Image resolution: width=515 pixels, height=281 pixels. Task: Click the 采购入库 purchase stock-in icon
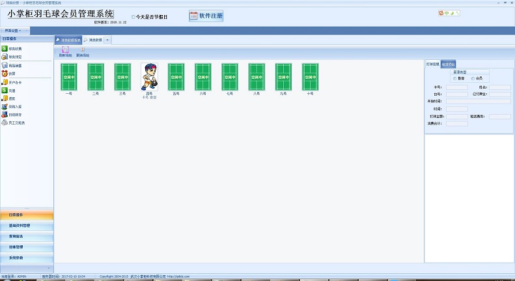pos(5,106)
